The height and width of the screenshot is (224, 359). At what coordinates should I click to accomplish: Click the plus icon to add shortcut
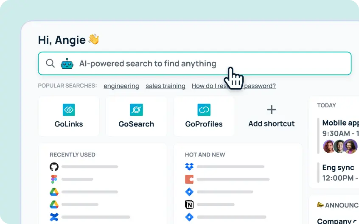click(x=272, y=109)
